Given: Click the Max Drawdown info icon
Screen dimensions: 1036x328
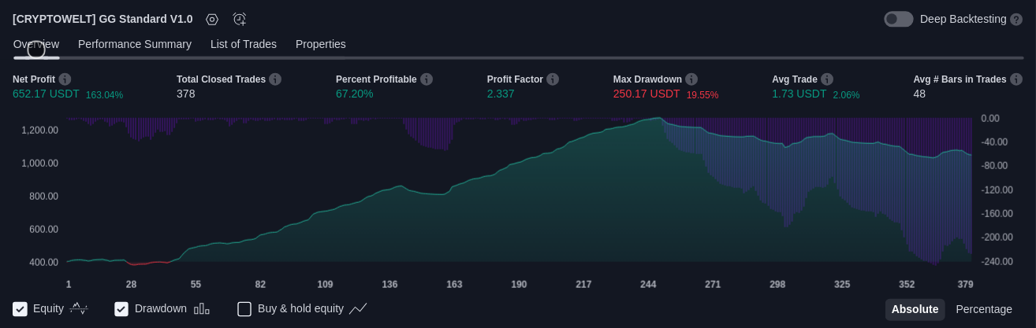Looking at the screenshot, I should [691, 79].
